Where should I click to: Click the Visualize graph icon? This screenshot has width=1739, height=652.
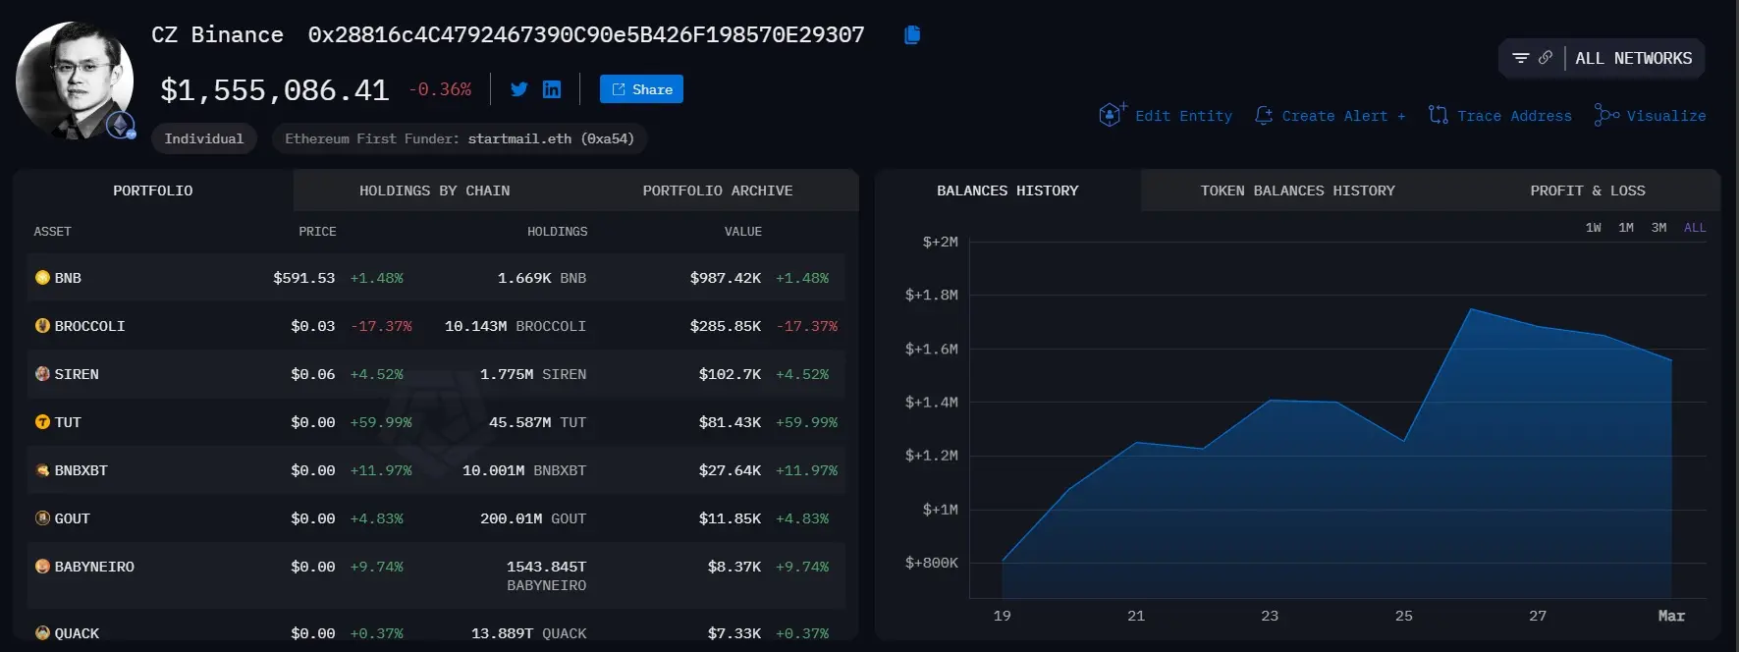click(1606, 115)
